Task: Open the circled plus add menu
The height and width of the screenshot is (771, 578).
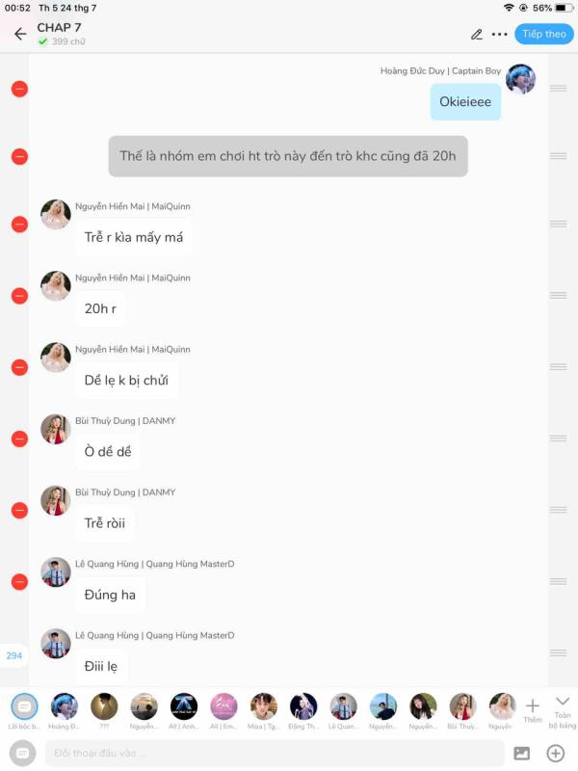Action: click(556, 753)
